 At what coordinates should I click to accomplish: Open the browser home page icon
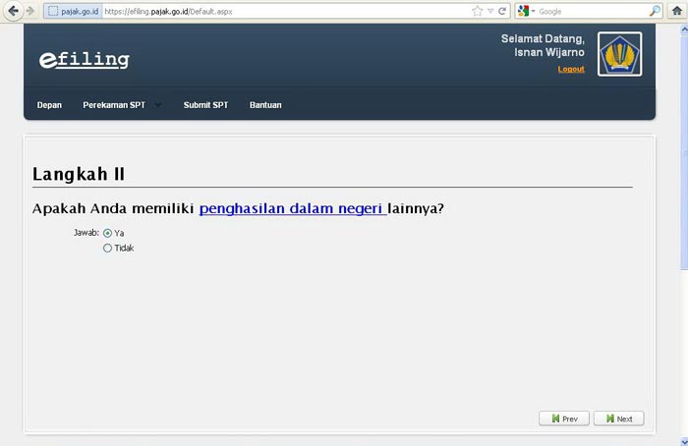click(x=677, y=11)
